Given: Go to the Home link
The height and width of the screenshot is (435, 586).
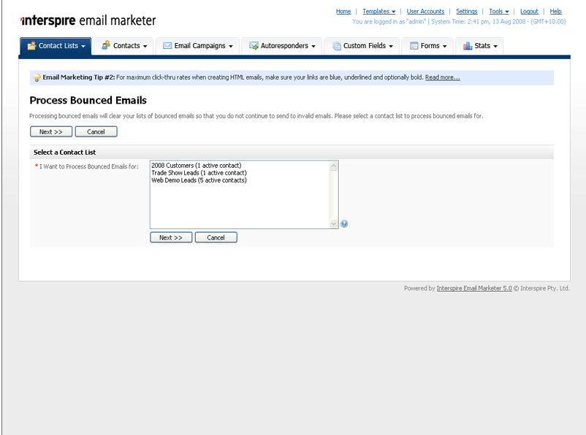Looking at the screenshot, I should point(343,11).
